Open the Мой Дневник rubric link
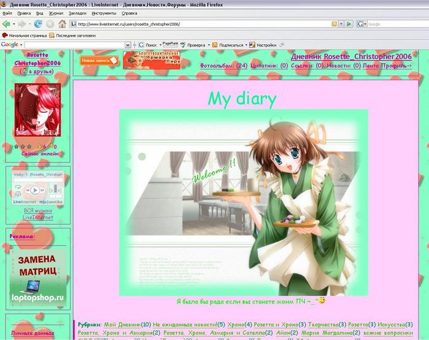This screenshot has height=340, width=429. coord(122,325)
